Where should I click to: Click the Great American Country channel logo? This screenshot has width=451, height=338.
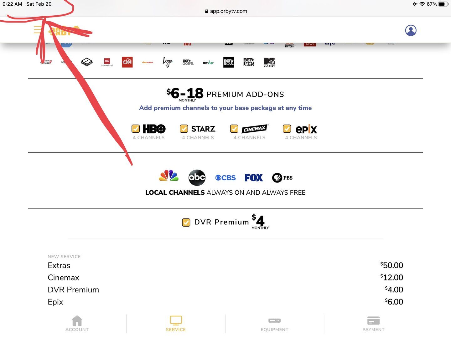[x=46, y=62]
